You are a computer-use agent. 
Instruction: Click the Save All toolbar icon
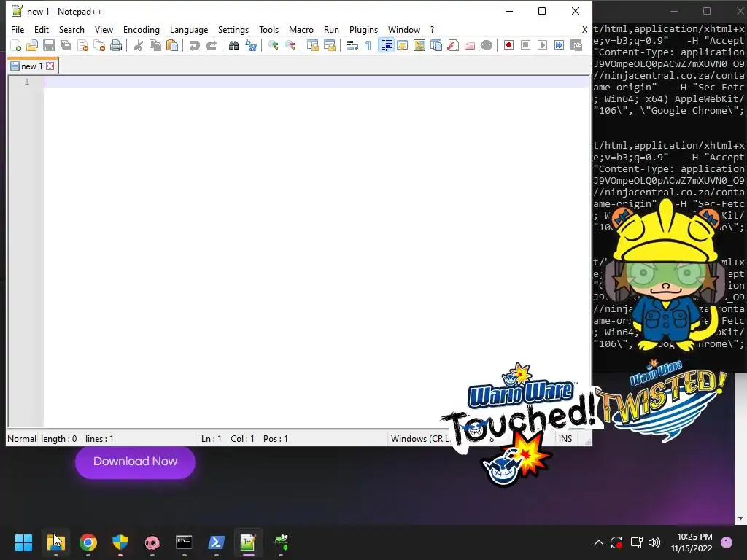(x=66, y=45)
